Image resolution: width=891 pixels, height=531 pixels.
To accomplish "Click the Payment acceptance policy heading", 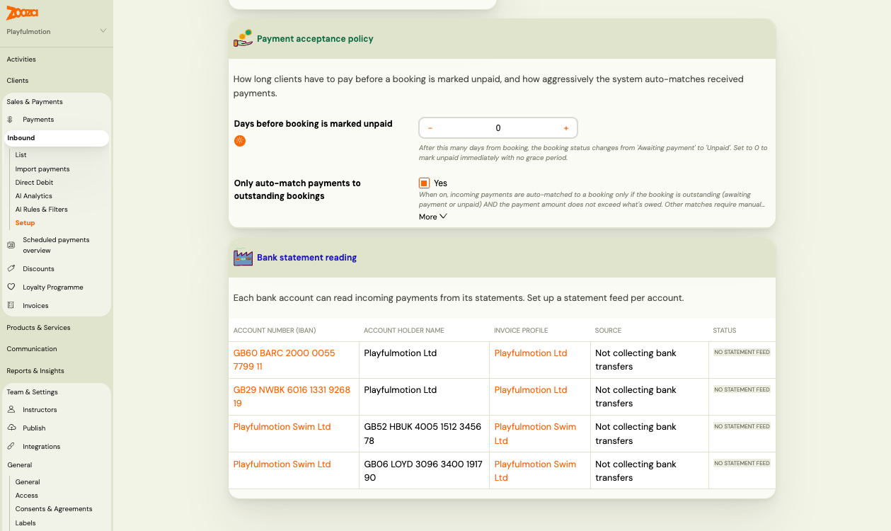I will point(315,39).
